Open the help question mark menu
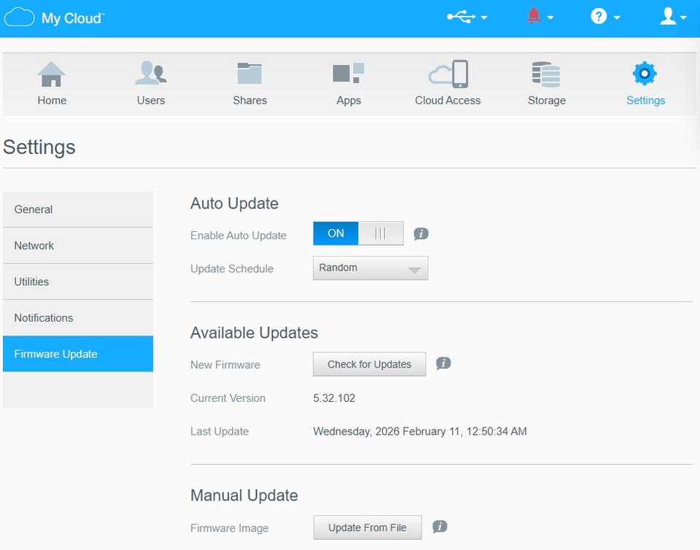Viewport: 700px width, 550px height. coord(598,17)
